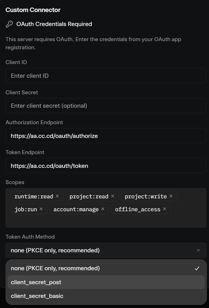Click the Authorization Endpoint URL field
Screen dimensions: 209x308
(106, 136)
